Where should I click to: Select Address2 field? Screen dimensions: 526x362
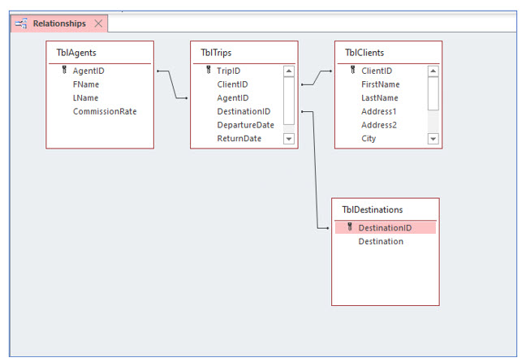pyautogui.click(x=379, y=125)
